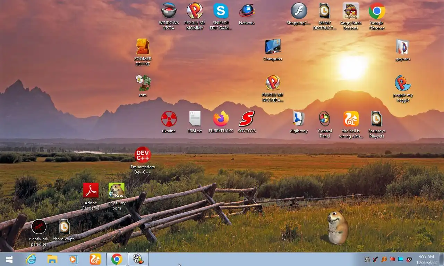Image resolution: width=444 pixels, height=266 pixels.
Task: Open the WINDOWS VISTA desktop icon
Action: pos(169,16)
